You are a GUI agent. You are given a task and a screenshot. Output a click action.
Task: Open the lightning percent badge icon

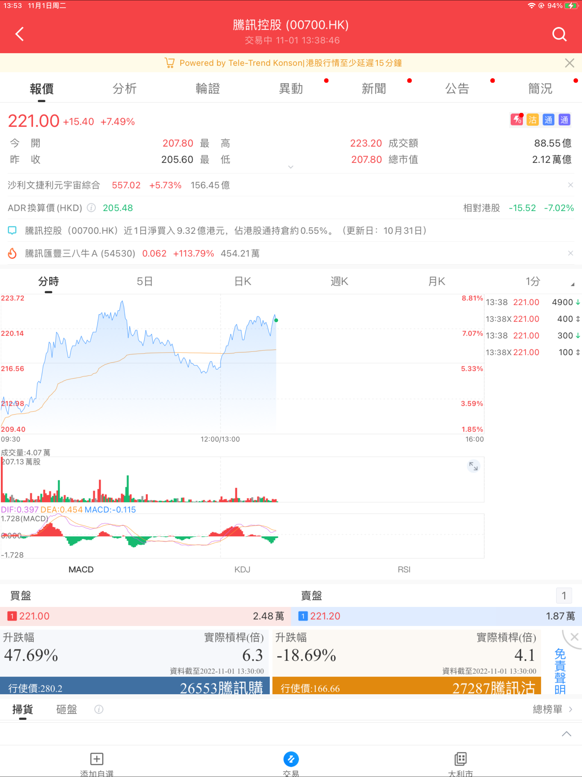point(516,120)
